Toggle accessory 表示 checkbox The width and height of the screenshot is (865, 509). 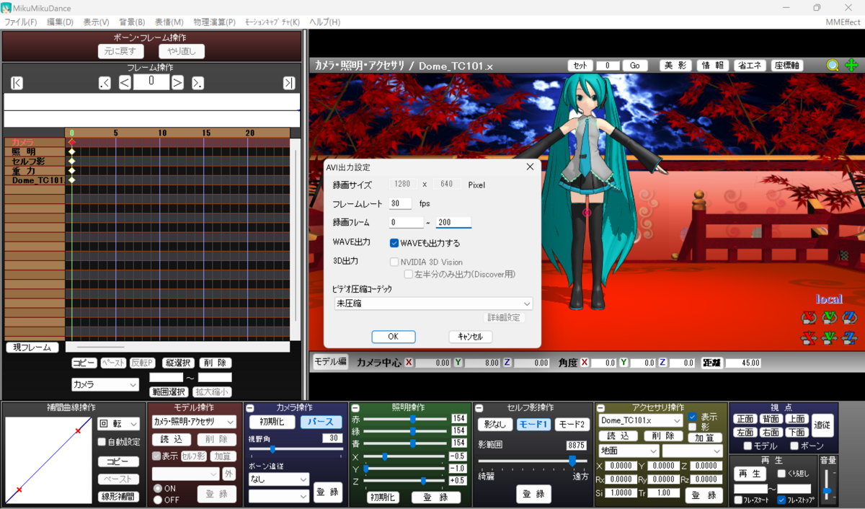tap(693, 417)
